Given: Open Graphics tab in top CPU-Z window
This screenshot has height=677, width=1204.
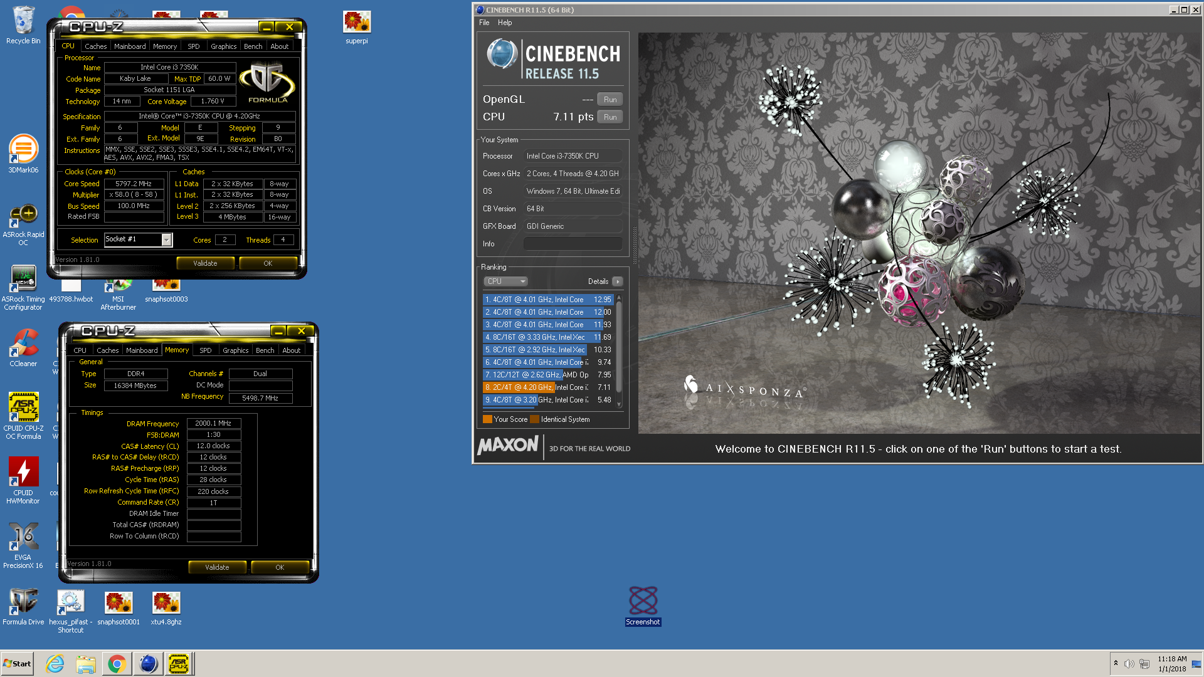Looking at the screenshot, I should tap(224, 46).
